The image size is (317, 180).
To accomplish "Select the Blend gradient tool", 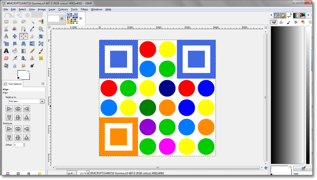I will (23, 51).
